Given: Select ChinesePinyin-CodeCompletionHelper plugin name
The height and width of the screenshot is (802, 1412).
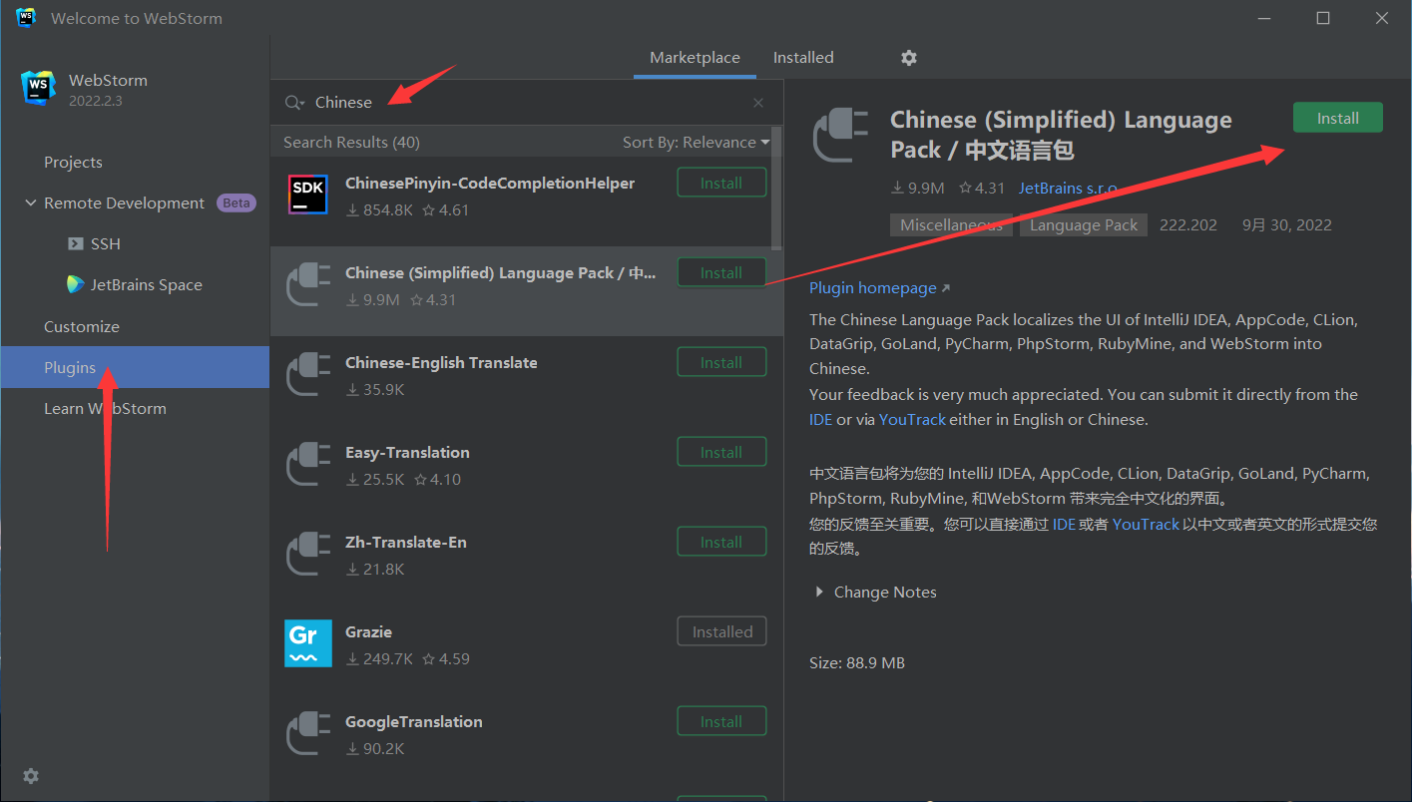Looking at the screenshot, I should coord(490,183).
